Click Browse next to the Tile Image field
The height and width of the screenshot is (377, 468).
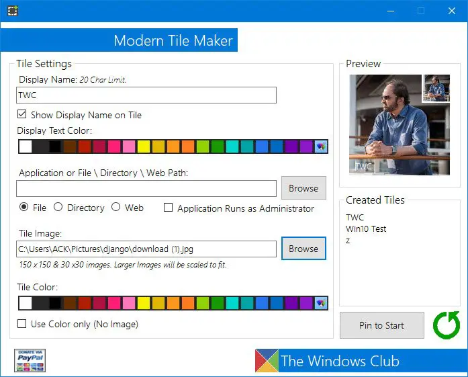coord(303,249)
